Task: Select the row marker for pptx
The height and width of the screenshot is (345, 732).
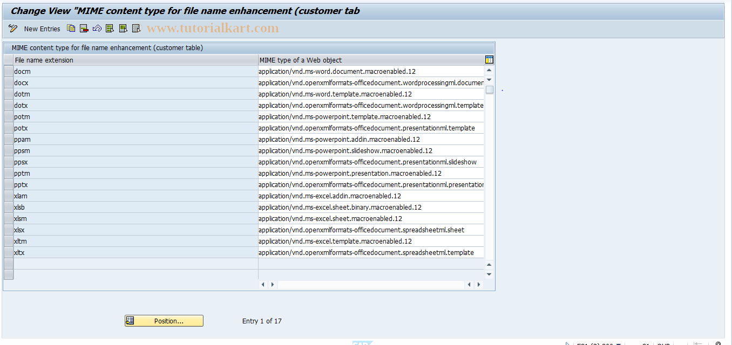Action: 8,184
